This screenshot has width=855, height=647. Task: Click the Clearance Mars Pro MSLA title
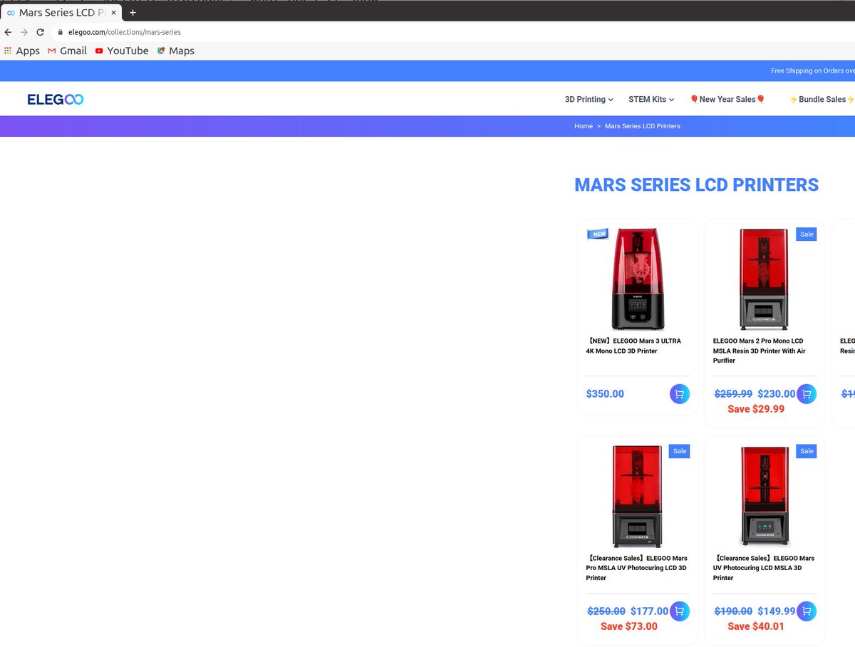(636, 568)
